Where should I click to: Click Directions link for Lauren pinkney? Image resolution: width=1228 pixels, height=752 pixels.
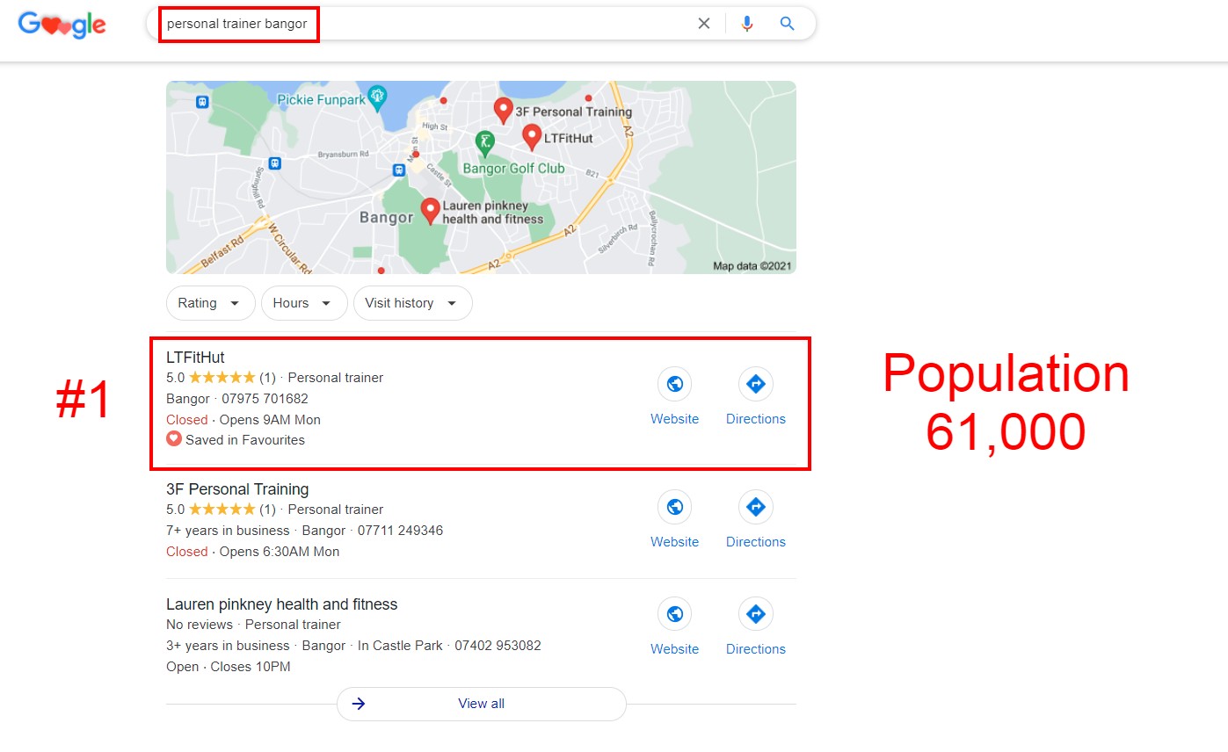pos(756,649)
